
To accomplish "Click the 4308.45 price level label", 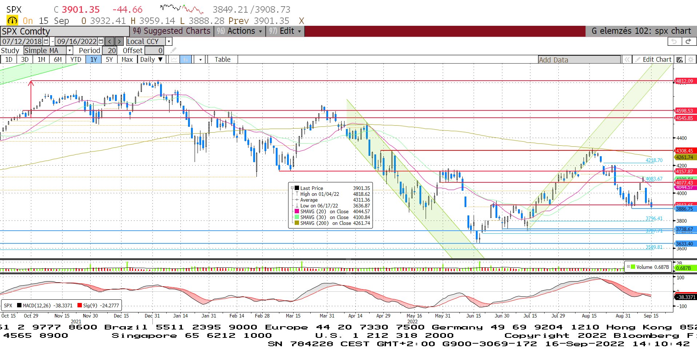I will [685, 151].
